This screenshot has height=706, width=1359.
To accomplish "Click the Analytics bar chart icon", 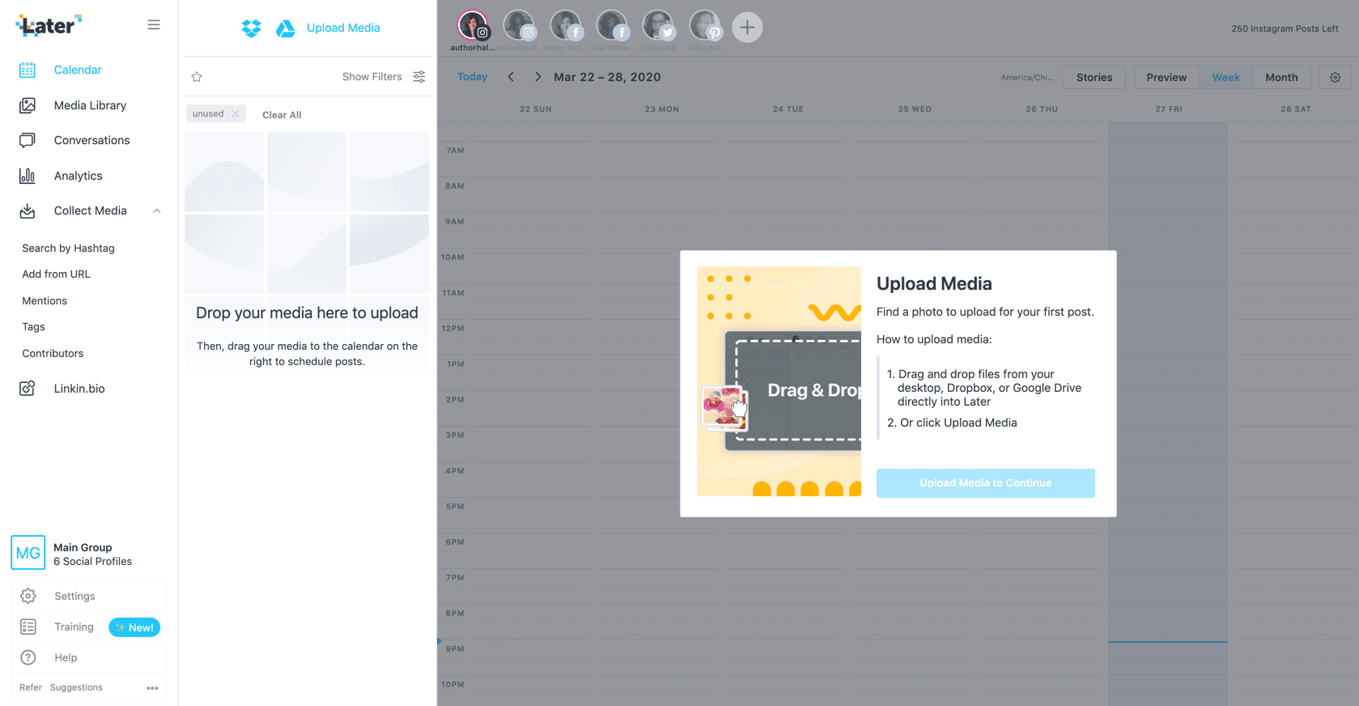I will (x=28, y=176).
